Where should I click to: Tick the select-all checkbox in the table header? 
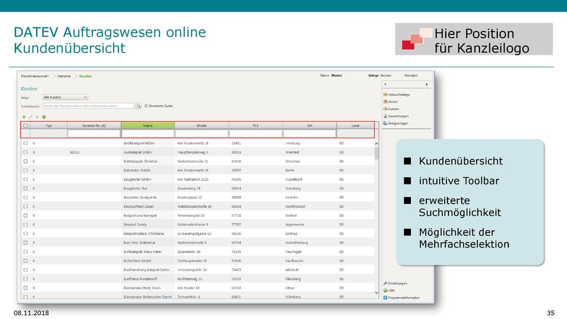coord(25,126)
